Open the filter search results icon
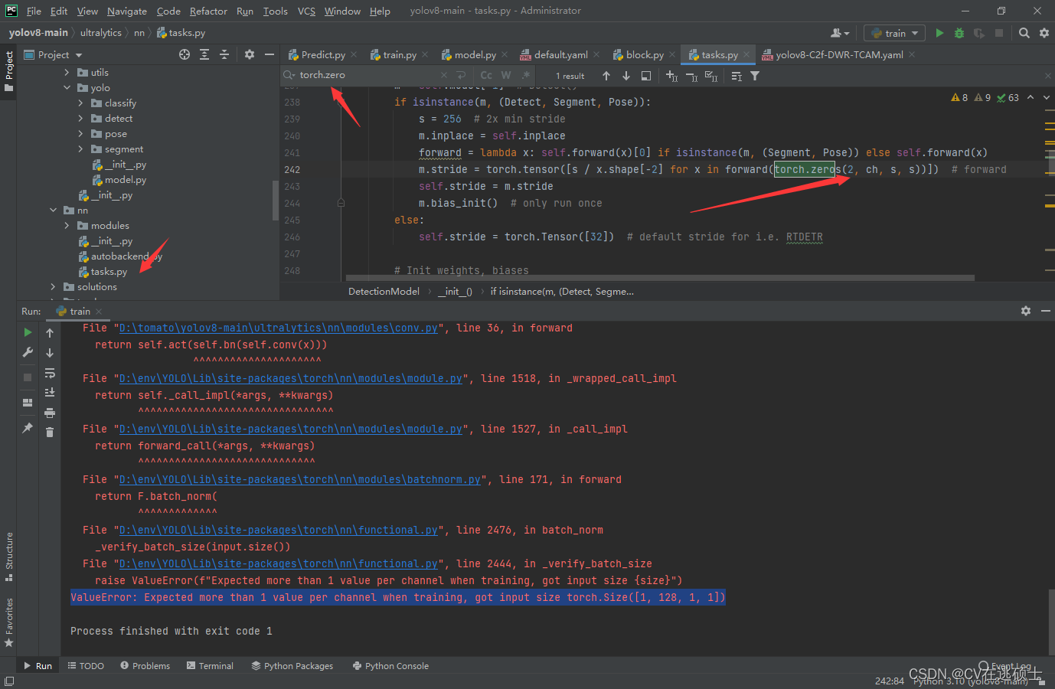This screenshot has width=1055, height=689. pyautogui.click(x=755, y=75)
